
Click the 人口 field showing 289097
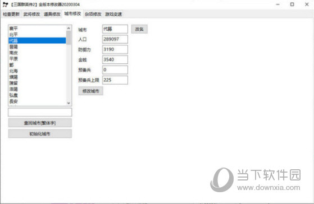click(x=115, y=39)
